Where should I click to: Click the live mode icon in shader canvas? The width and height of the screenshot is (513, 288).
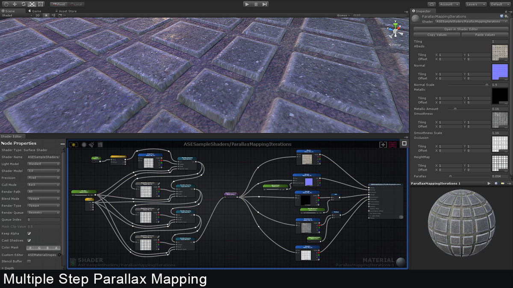pyautogui.click(x=74, y=145)
